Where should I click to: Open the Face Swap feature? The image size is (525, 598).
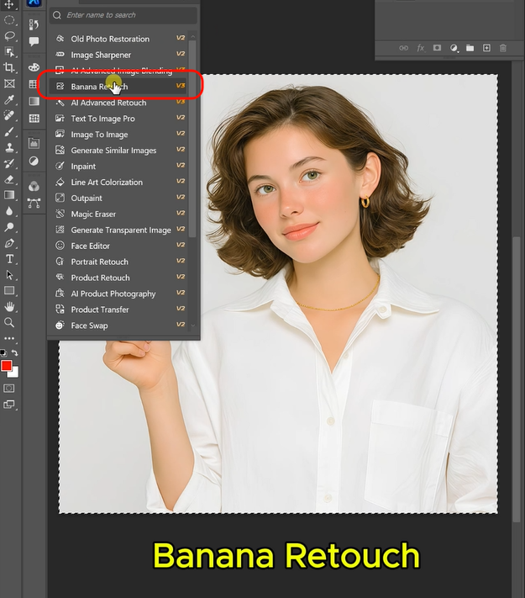pos(120,325)
